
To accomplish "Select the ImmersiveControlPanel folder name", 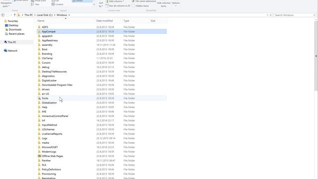I will (x=55, y=116).
